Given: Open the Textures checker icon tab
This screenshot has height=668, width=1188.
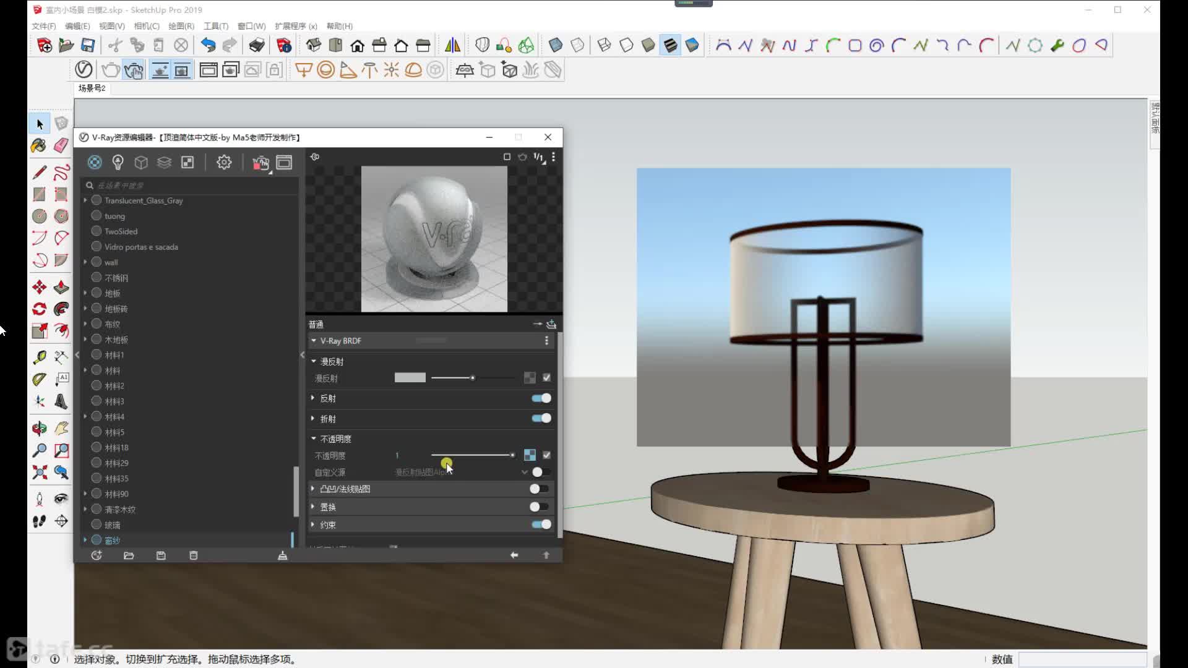Looking at the screenshot, I should point(187,162).
